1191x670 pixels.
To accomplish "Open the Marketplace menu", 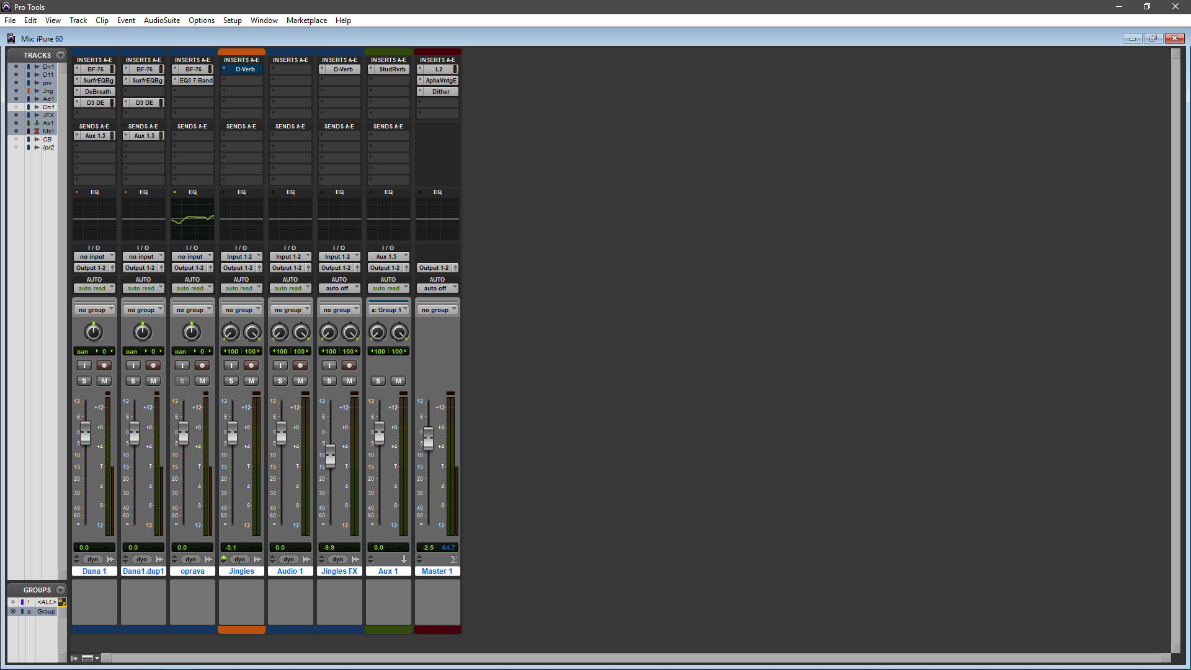I will (x=306, y=20).
